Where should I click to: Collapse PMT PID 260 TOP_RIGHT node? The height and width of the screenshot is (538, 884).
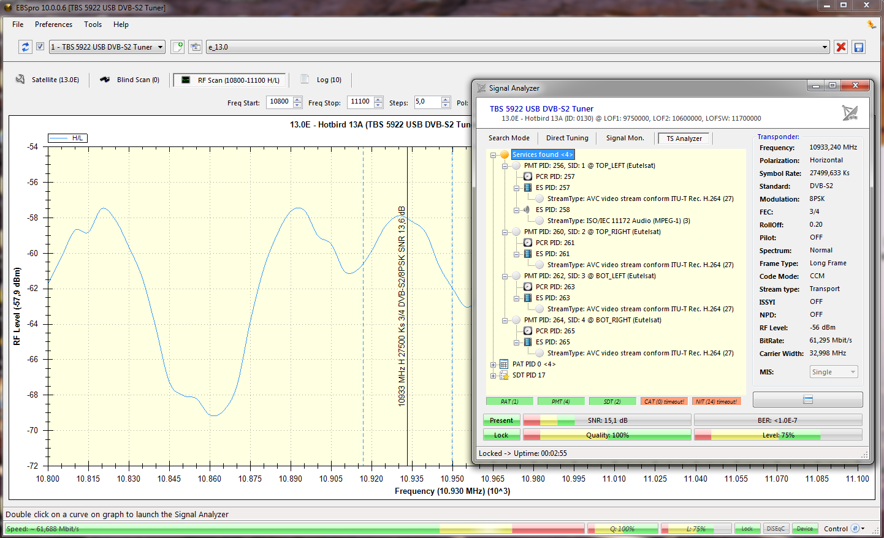coord(505,232)
